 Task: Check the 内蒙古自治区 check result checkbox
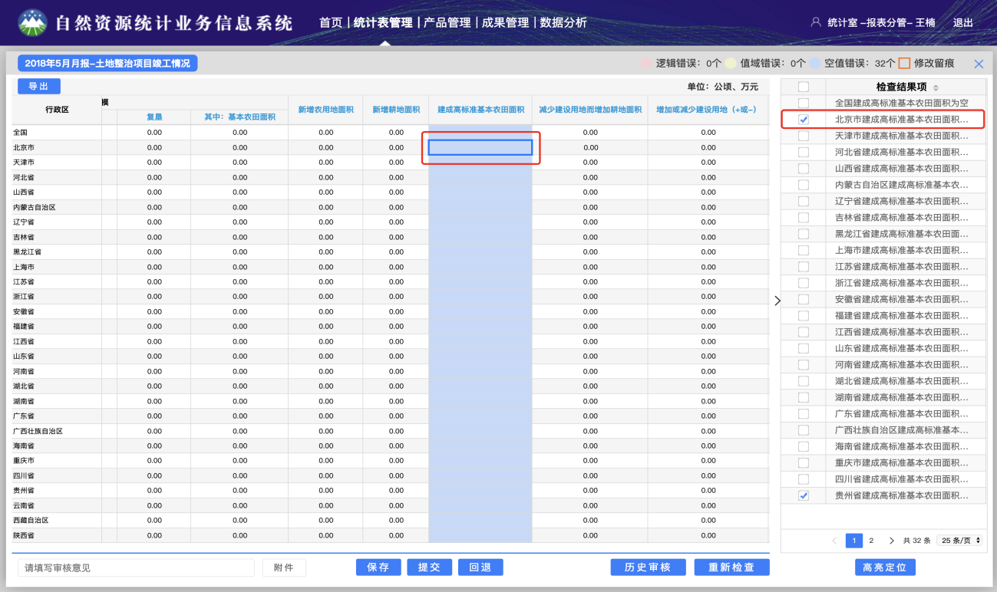pyautogui.click(x=803, y=185)
